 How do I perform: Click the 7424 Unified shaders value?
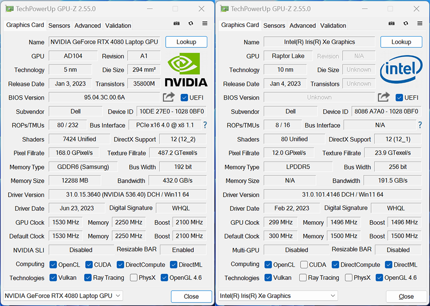(x=79, y=139)
